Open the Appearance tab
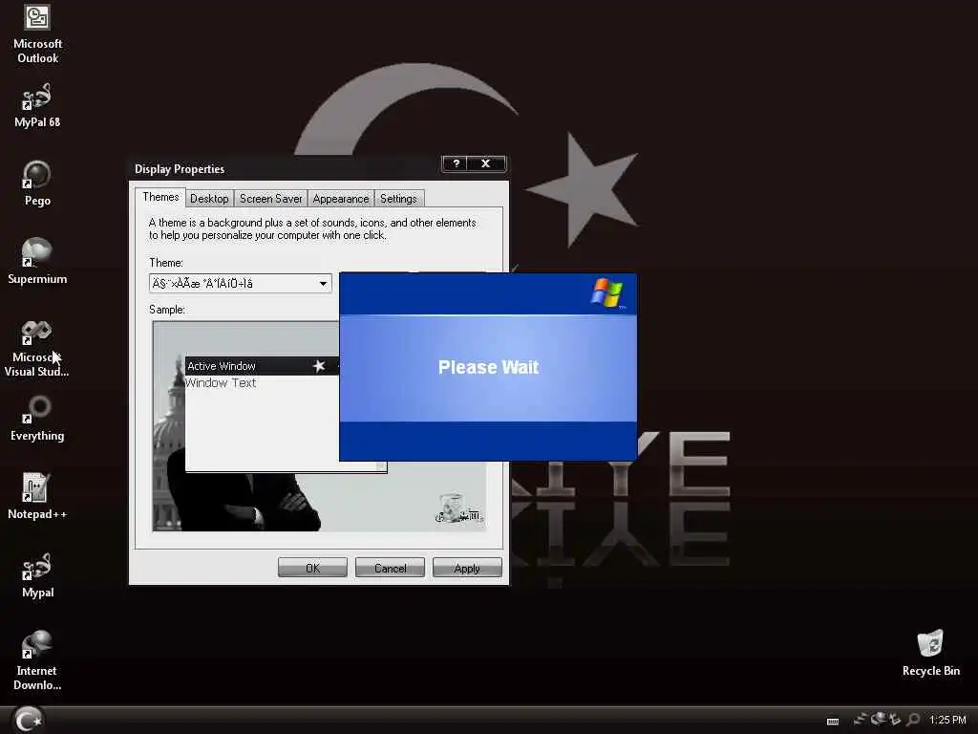The width and height of the screenshot is (978, 734). [341, 199]
